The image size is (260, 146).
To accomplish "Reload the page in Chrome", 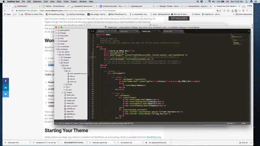I will [13, 11].
